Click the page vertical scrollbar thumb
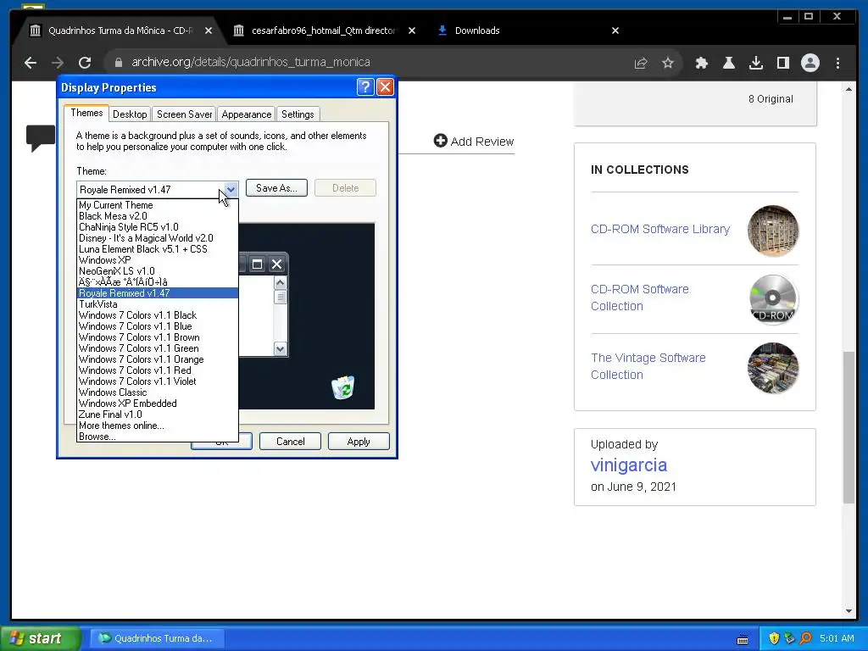Viewport: 868px width, 651px height. coord(849,427)
